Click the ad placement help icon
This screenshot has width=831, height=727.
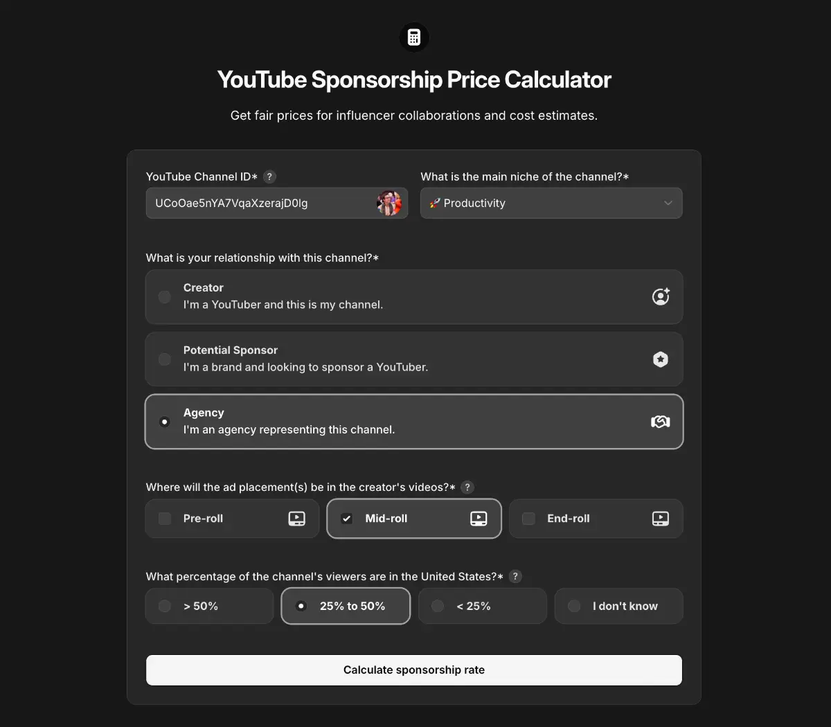coord(467,487)
